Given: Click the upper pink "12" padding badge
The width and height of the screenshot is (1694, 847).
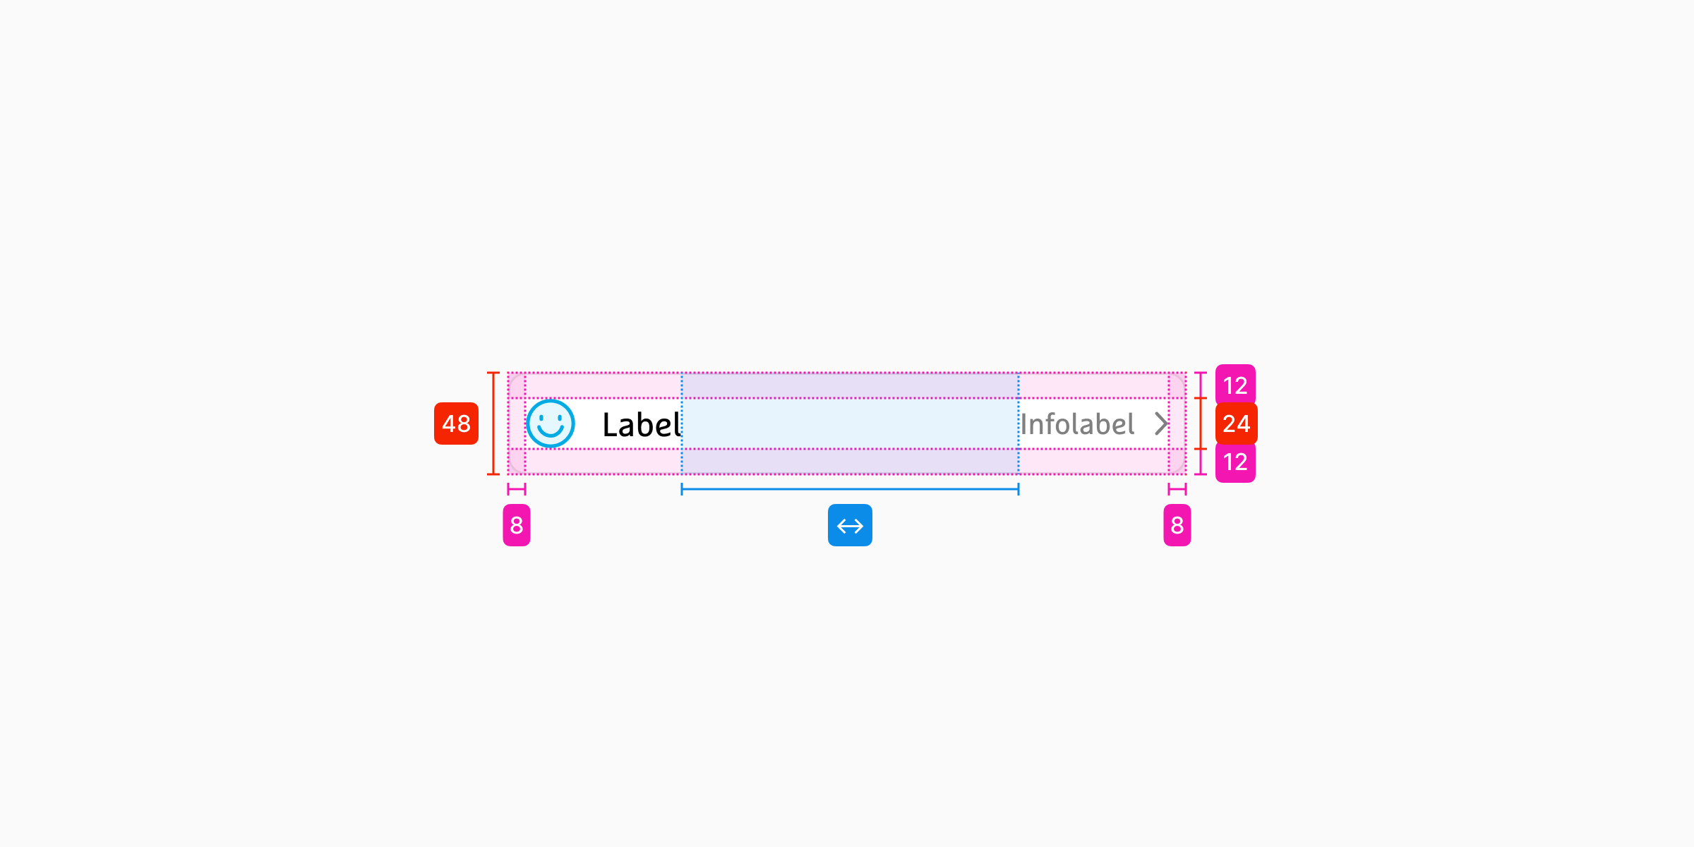Looking at the screenshot, I should coord(1235,385).
